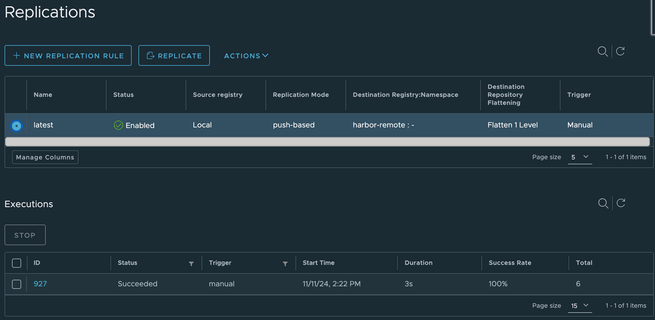Expand the executions Page size dropdown showing 15
Viewport: 655px width, 320px height.
coord(580,306)
